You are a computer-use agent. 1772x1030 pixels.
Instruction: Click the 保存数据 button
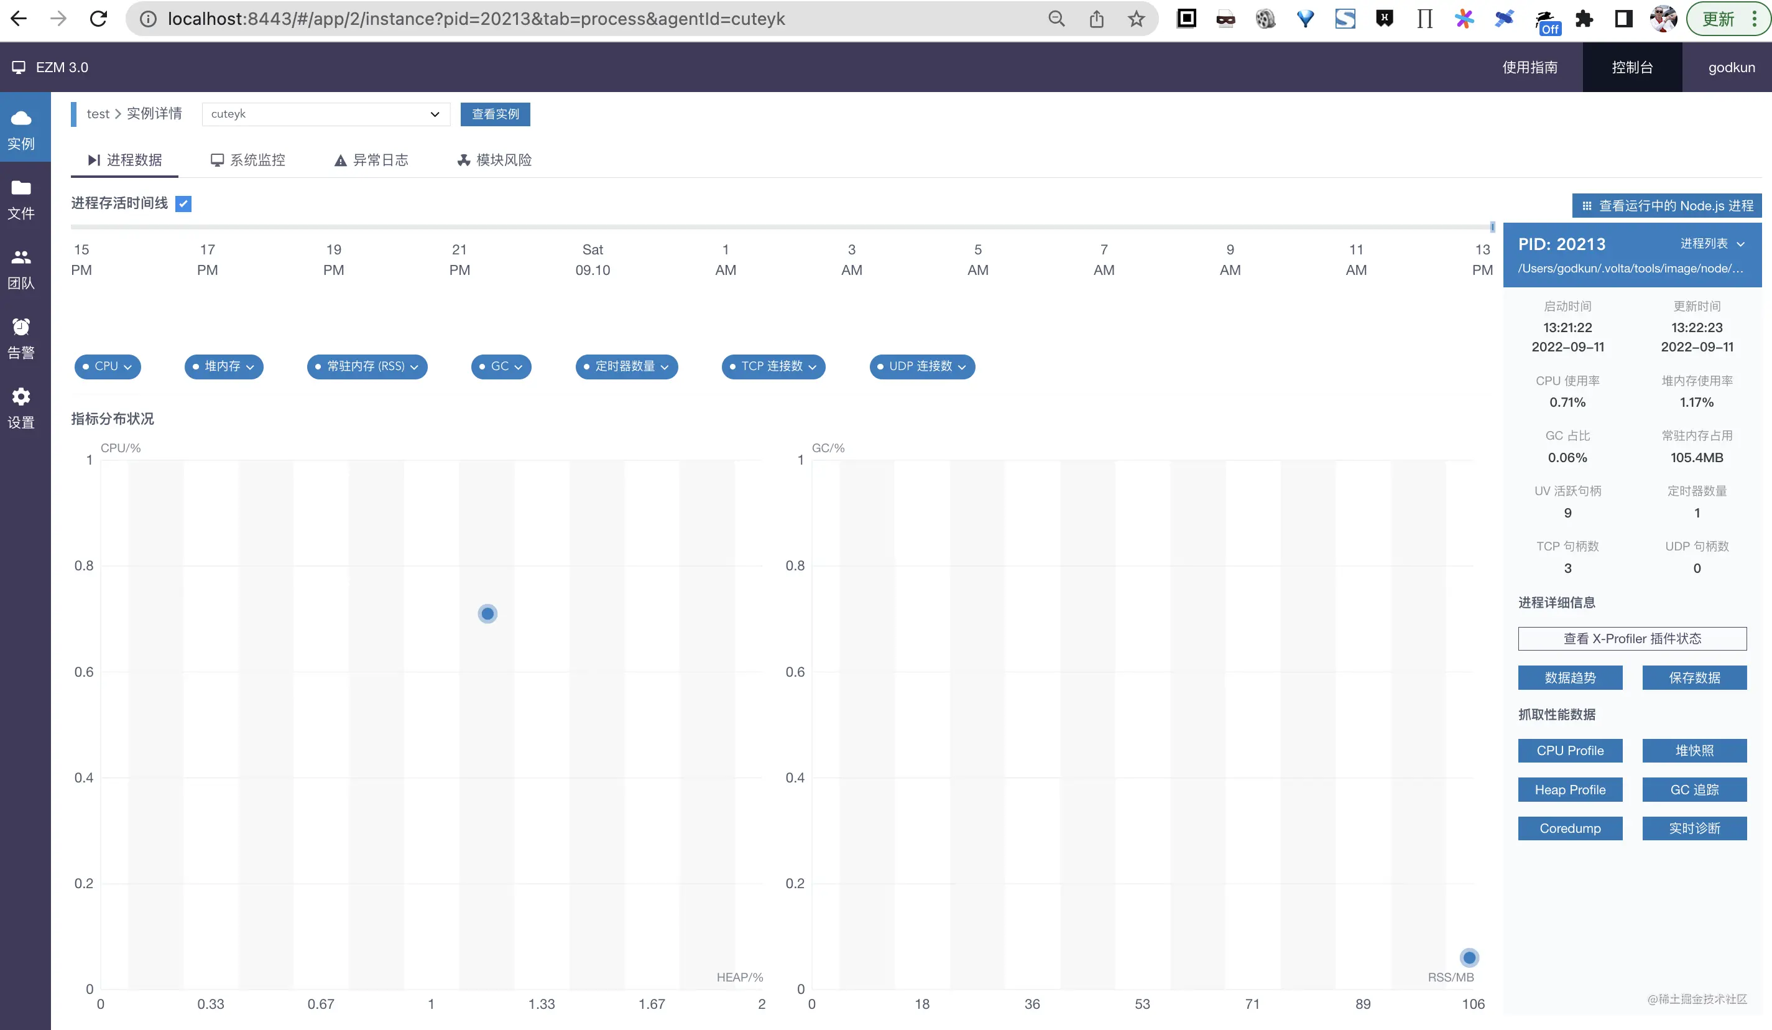point(1695,677)
